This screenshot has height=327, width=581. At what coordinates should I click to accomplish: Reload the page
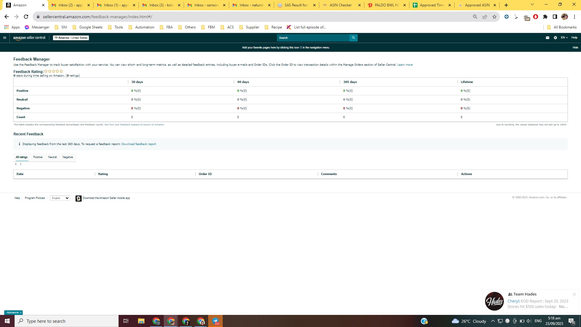point(26,17)
